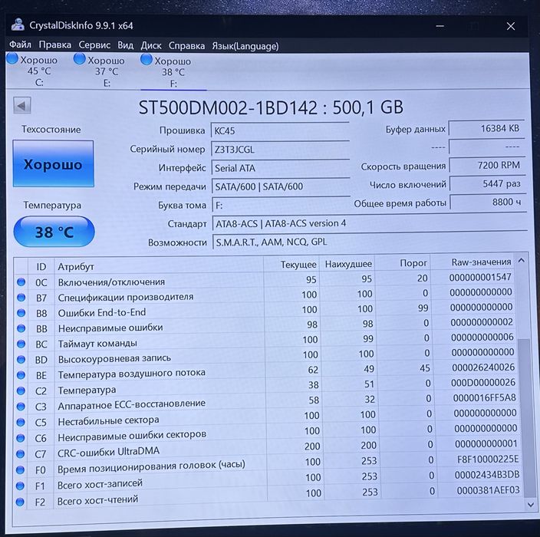The image size is (540, 537).
Task: Click the Текущее column header
Action: (291, 265)
